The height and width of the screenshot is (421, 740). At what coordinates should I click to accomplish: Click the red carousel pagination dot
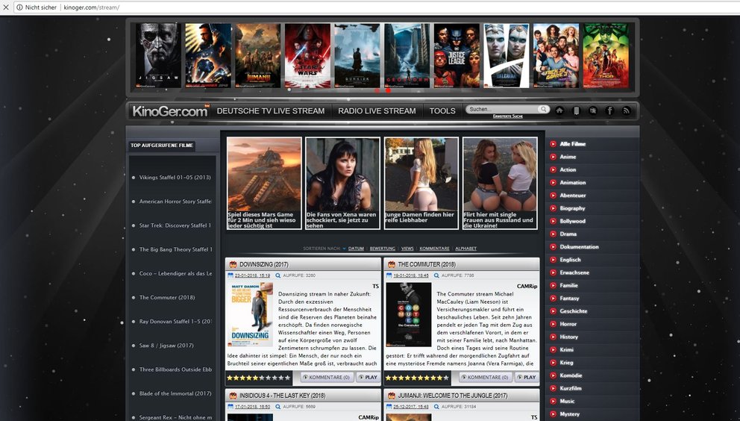click(x=388, y=90)
